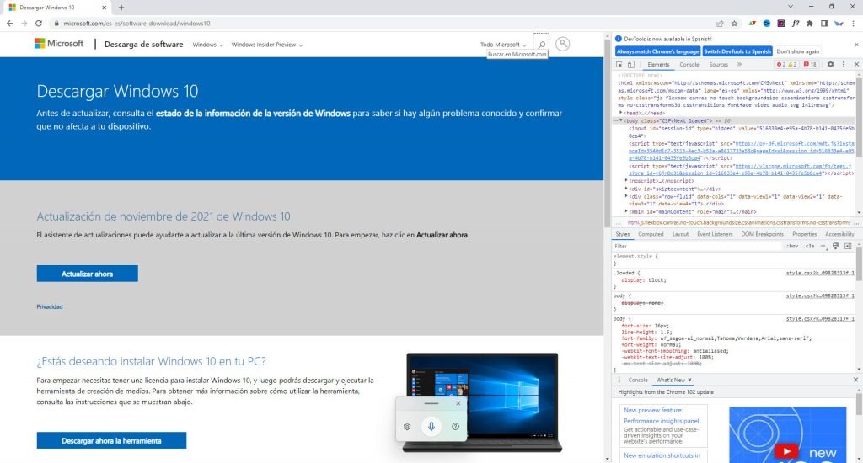
Task: Expand the noscript element node
Action: tap(626, 180)
